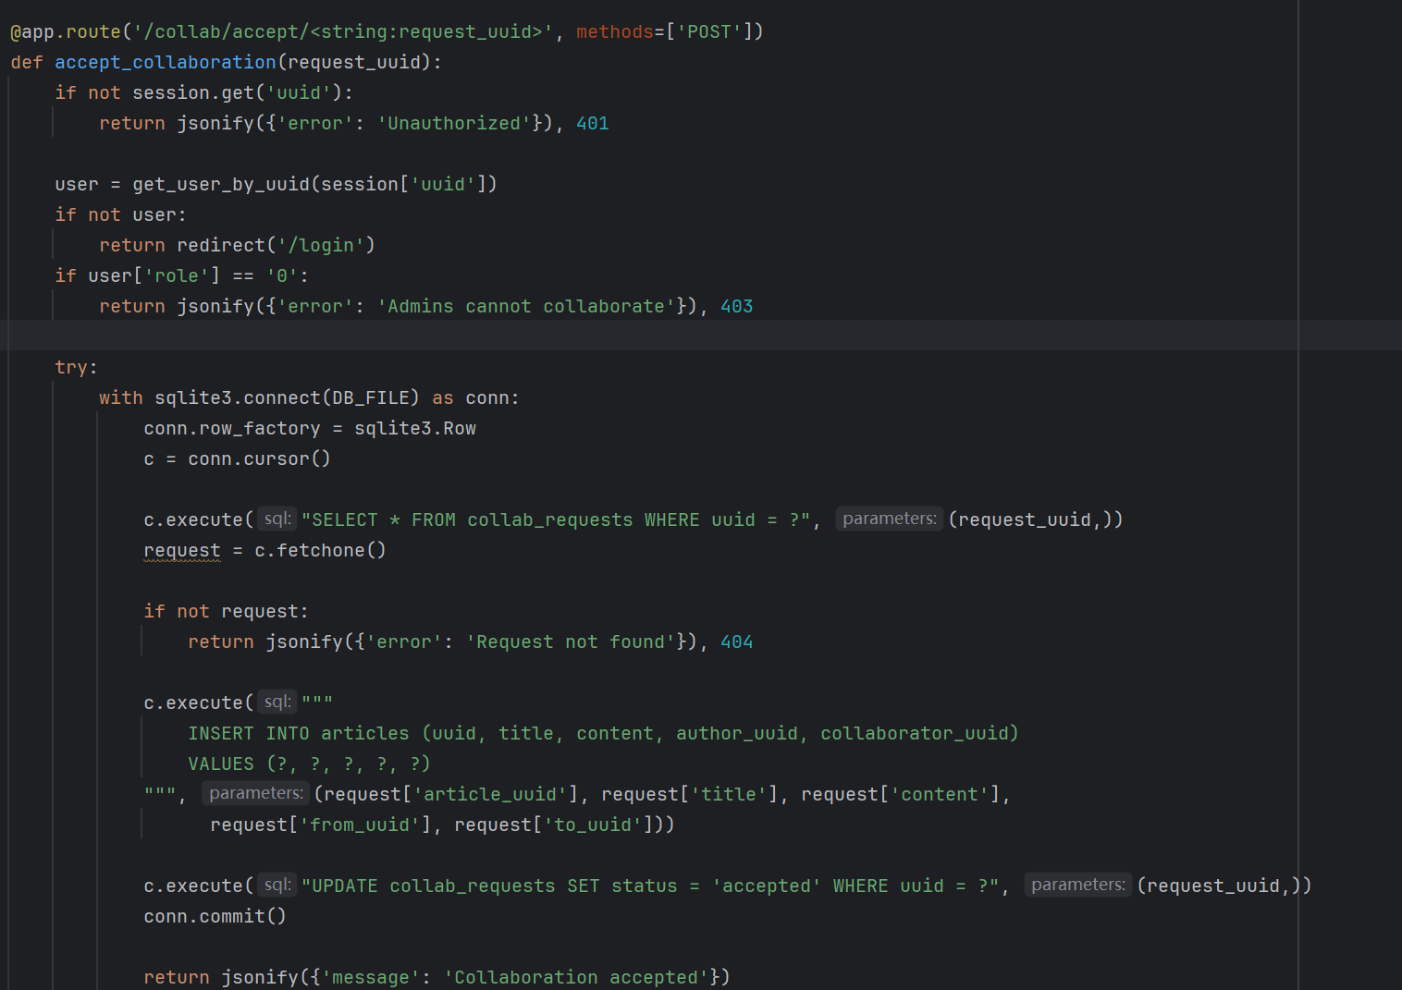Click the sql: hint before the SELECT query

277,519
